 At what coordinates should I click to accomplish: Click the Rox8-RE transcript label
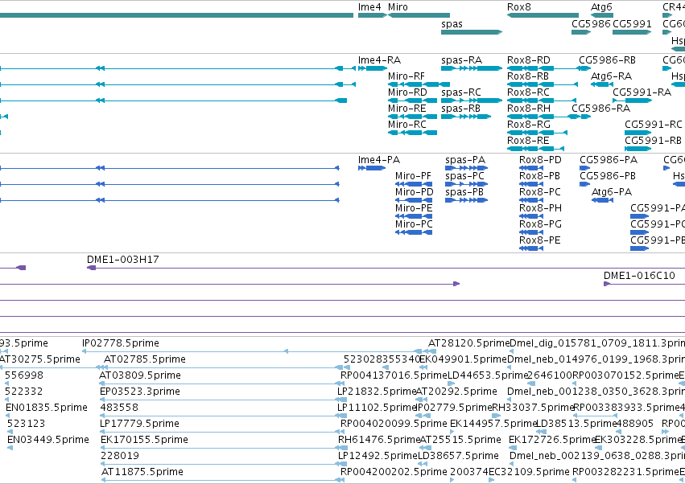point(528,141)
